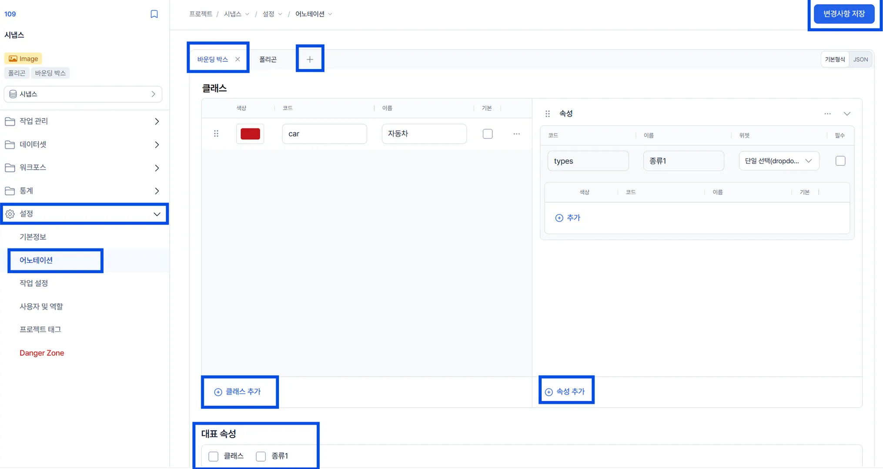Open the Danger Zone page

coord(42,353)
